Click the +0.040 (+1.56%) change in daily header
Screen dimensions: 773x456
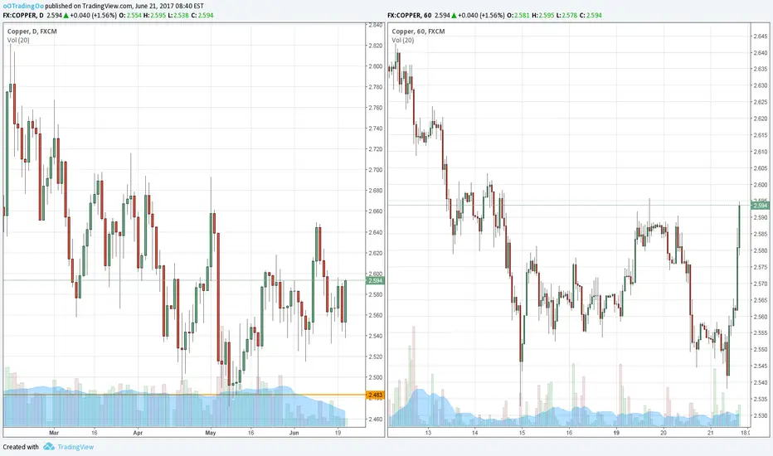click(x=93, y=15)
